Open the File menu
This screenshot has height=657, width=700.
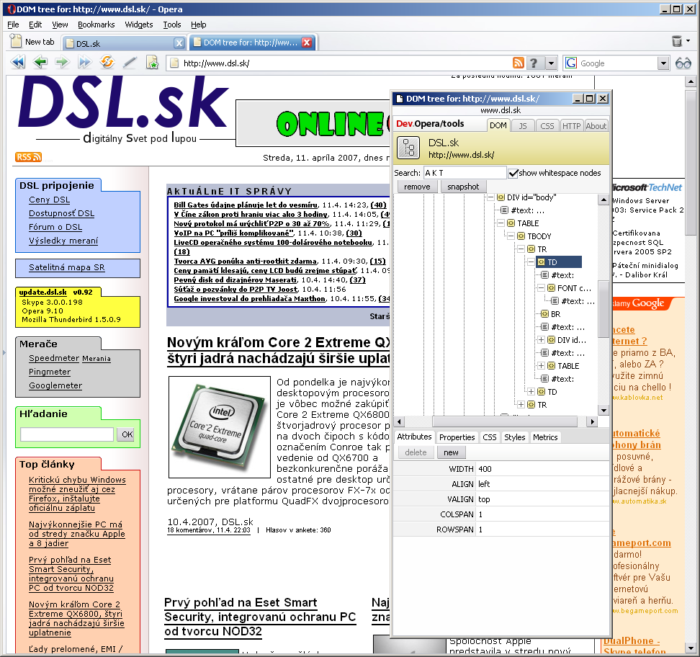(13, 24)
